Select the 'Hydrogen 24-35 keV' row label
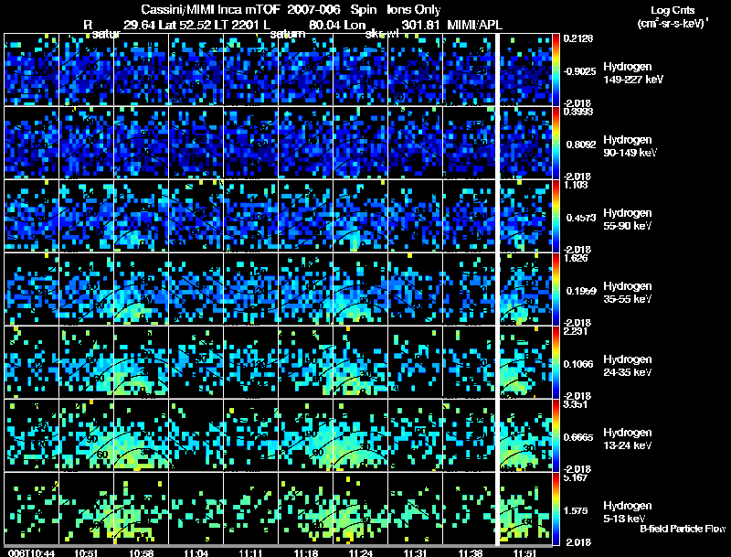 point(628,366)
